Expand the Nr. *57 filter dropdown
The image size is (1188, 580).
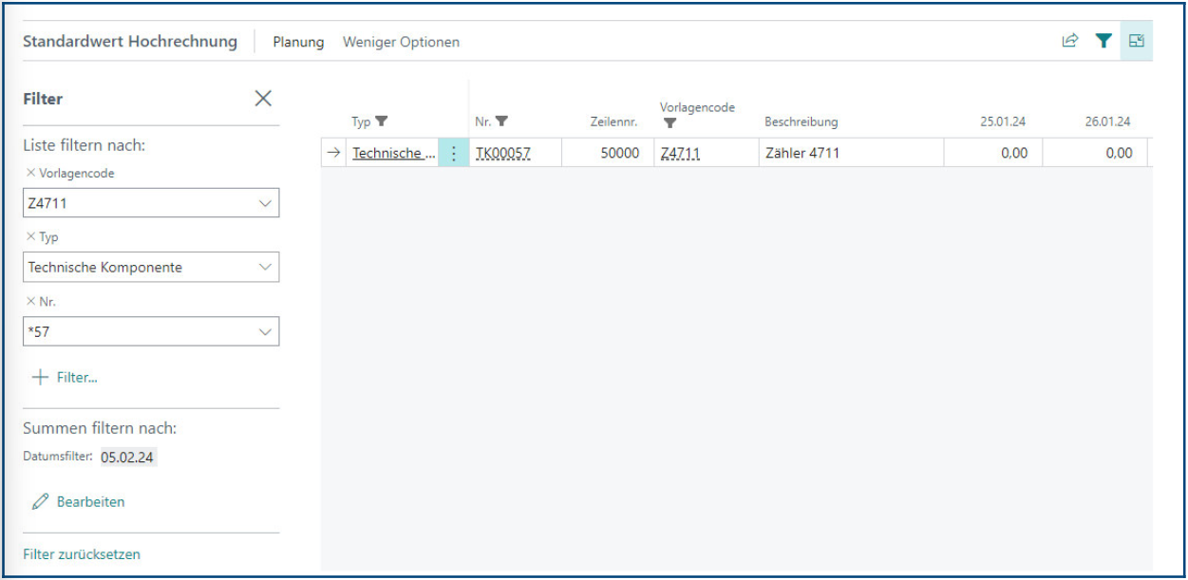click(265, 332)
